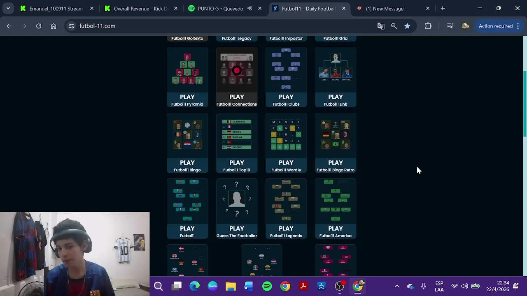Open Wi-Fi network settings in tray
The width and height of the screenshot is (527, 296).
tap(455, 286)
